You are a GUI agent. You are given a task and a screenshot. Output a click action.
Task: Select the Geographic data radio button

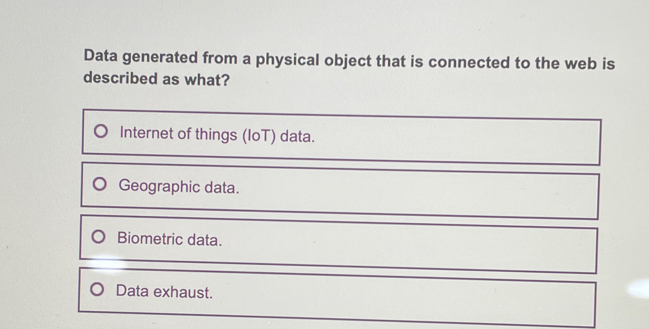pyautogui.click(x=100, y=184)
